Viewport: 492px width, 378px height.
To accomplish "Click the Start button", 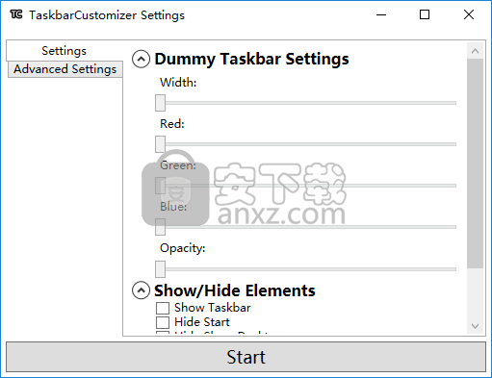I will (x=246, y=357).
